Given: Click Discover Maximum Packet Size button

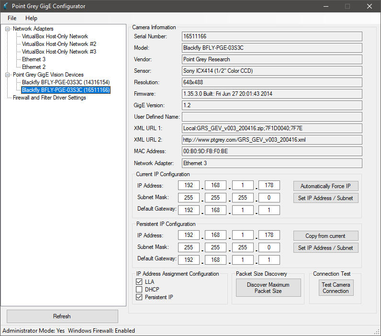Looking at the screenshot, I should click(x=268, y=288).
